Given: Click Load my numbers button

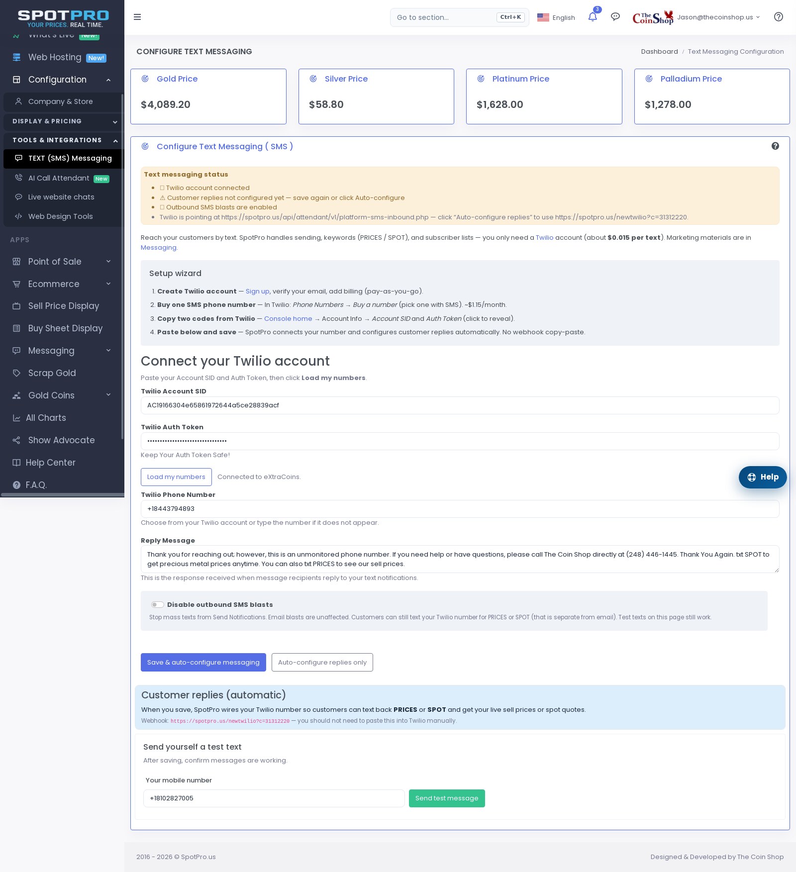Looking at the screenshot, I should point(176,477).
